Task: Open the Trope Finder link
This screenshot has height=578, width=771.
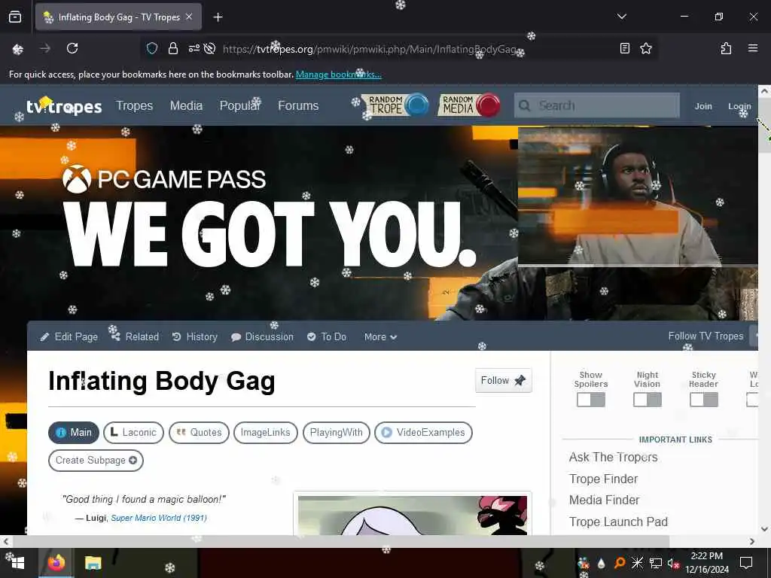Action: 603,479
